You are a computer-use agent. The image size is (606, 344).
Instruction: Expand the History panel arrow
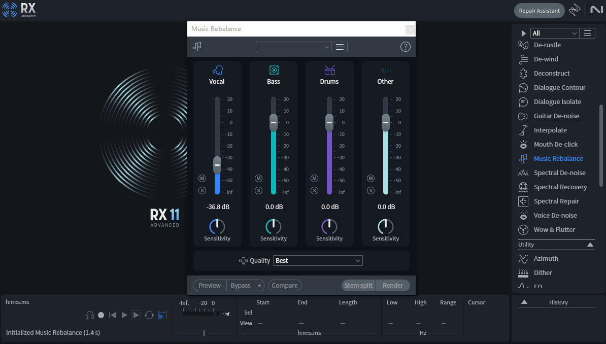coord(524,302)
